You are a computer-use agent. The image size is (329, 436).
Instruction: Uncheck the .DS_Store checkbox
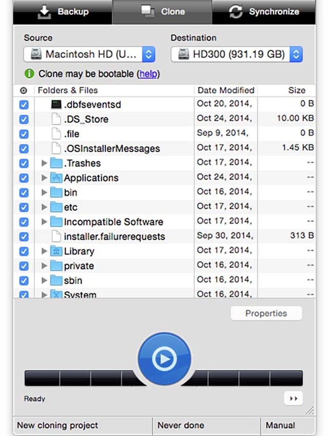tap(24, 119)
